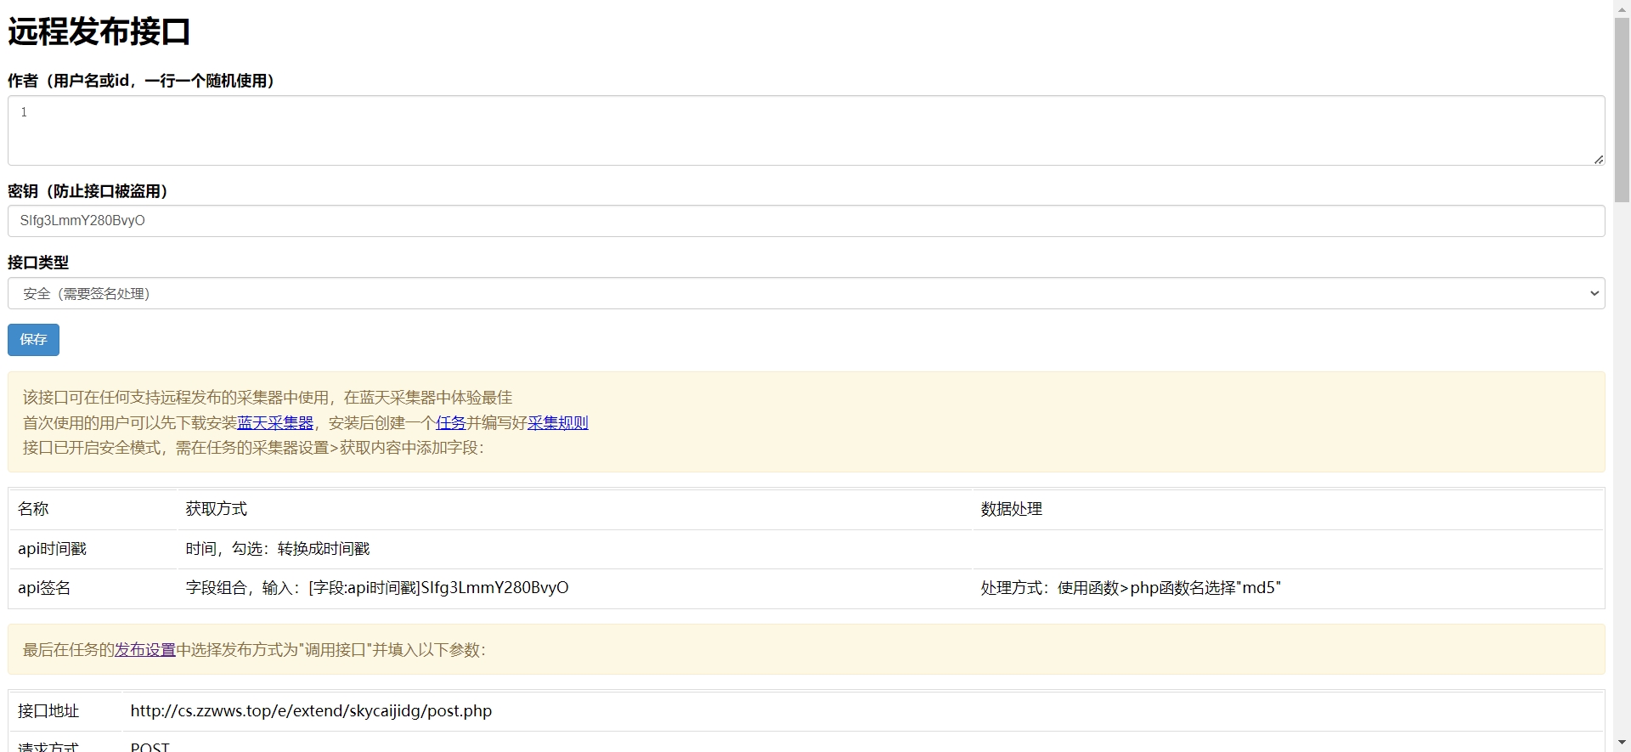The height and width of the screenshot is (752, 1631).
Task: Open the 采集规则 link
Action: click(557, 422)
